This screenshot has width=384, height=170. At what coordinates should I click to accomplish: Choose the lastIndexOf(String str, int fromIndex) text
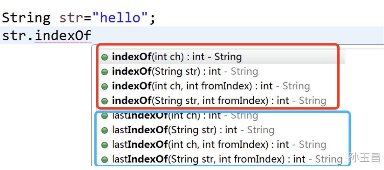[227, 159]
